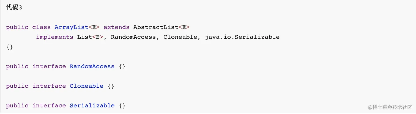Click the 稀土掘金技术社区 watermark
416x114 pixels.
[388, 107]
